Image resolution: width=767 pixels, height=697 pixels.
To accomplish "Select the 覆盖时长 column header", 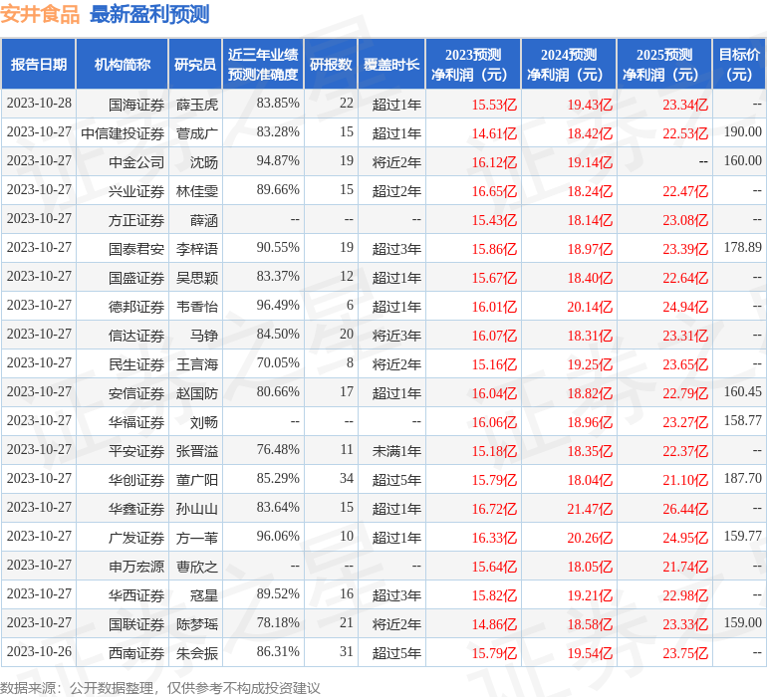I will [x=391, y=64].
